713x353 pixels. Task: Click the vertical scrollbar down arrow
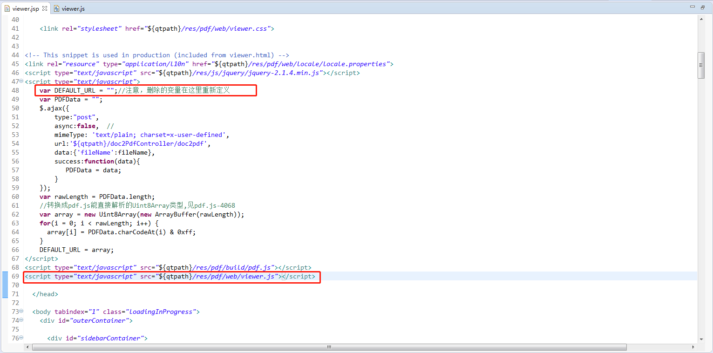pyautogui.click(x=701, y=339)
